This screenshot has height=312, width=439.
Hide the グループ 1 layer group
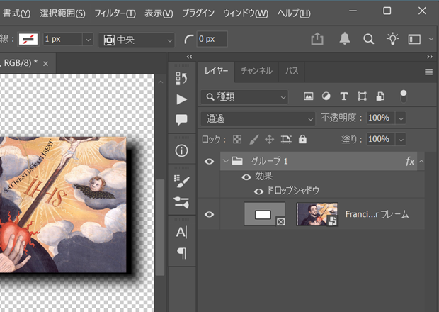[209, 162]
